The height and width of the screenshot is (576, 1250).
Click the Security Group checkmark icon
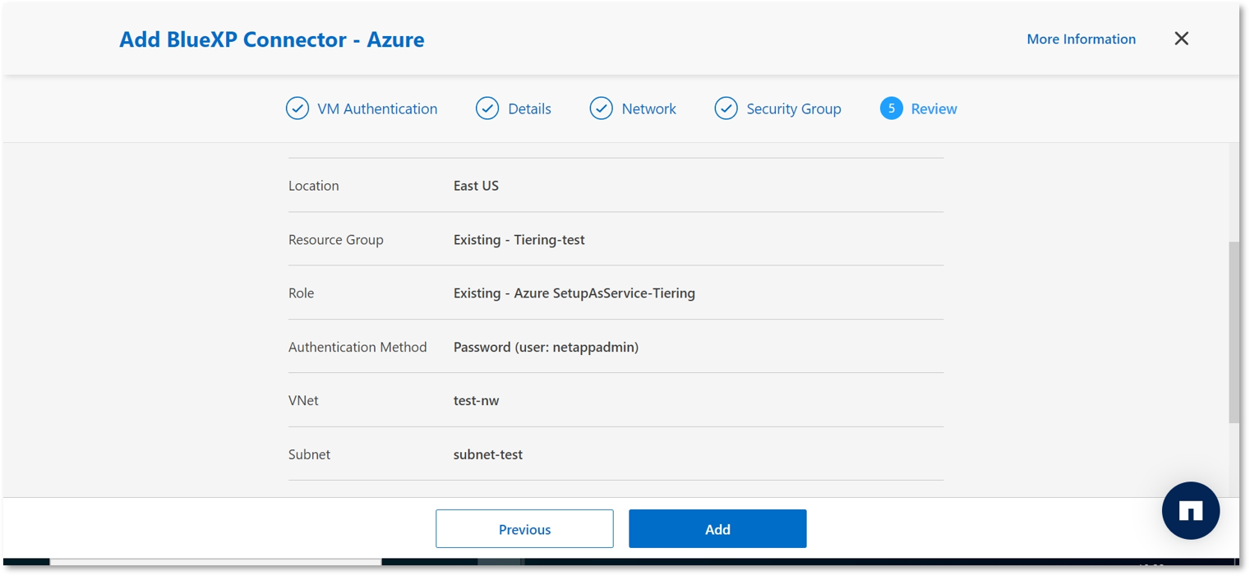(726, 108)
